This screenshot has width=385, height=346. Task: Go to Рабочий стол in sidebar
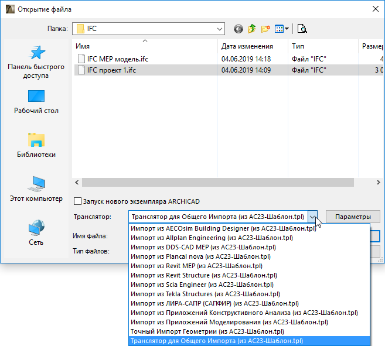tap(36, 102)
